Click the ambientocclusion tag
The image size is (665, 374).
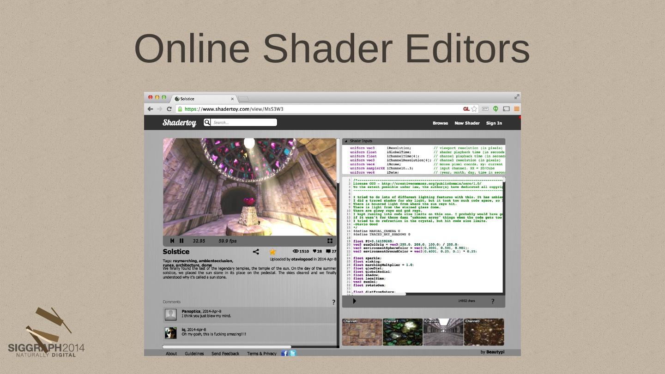point(216,261)
